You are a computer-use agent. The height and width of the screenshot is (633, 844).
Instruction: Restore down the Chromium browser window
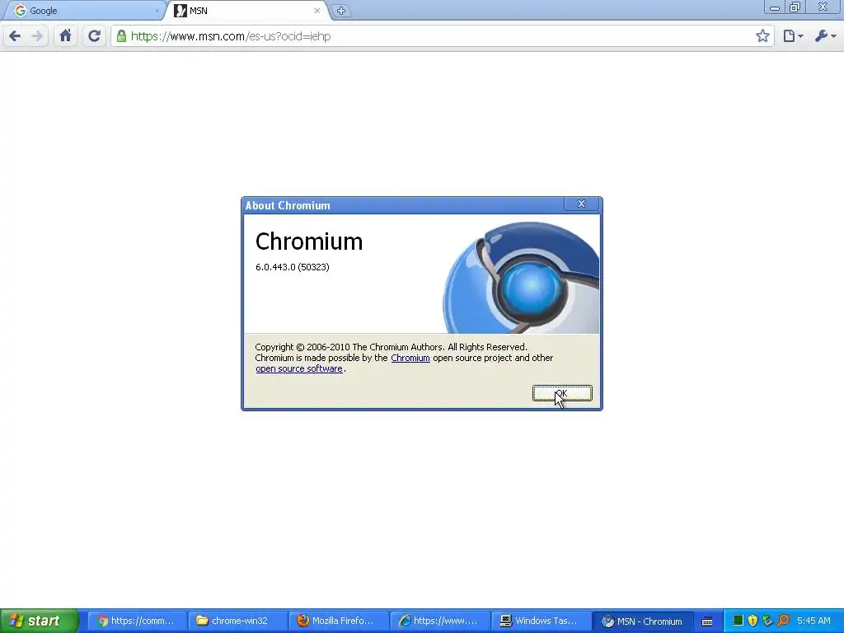[795, 7]
